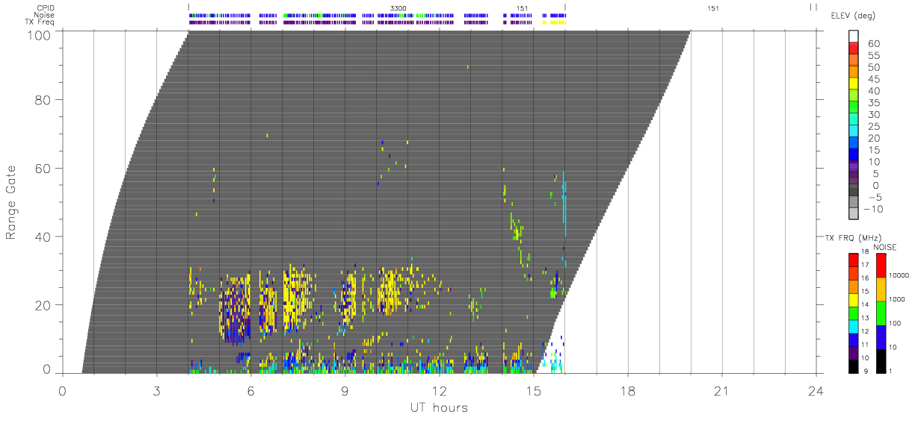The width and height of the screenshot is (918, 423).
Task: Click the x-axis tick label '21'
Action: click(x=721, y=390)
